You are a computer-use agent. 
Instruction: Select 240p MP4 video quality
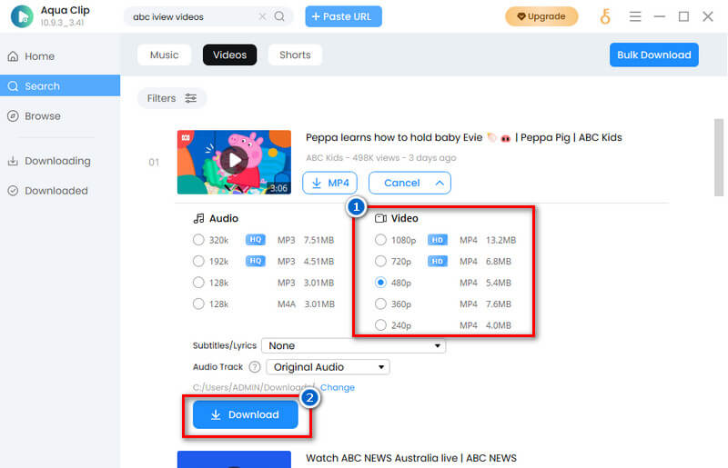click(380, 325)
